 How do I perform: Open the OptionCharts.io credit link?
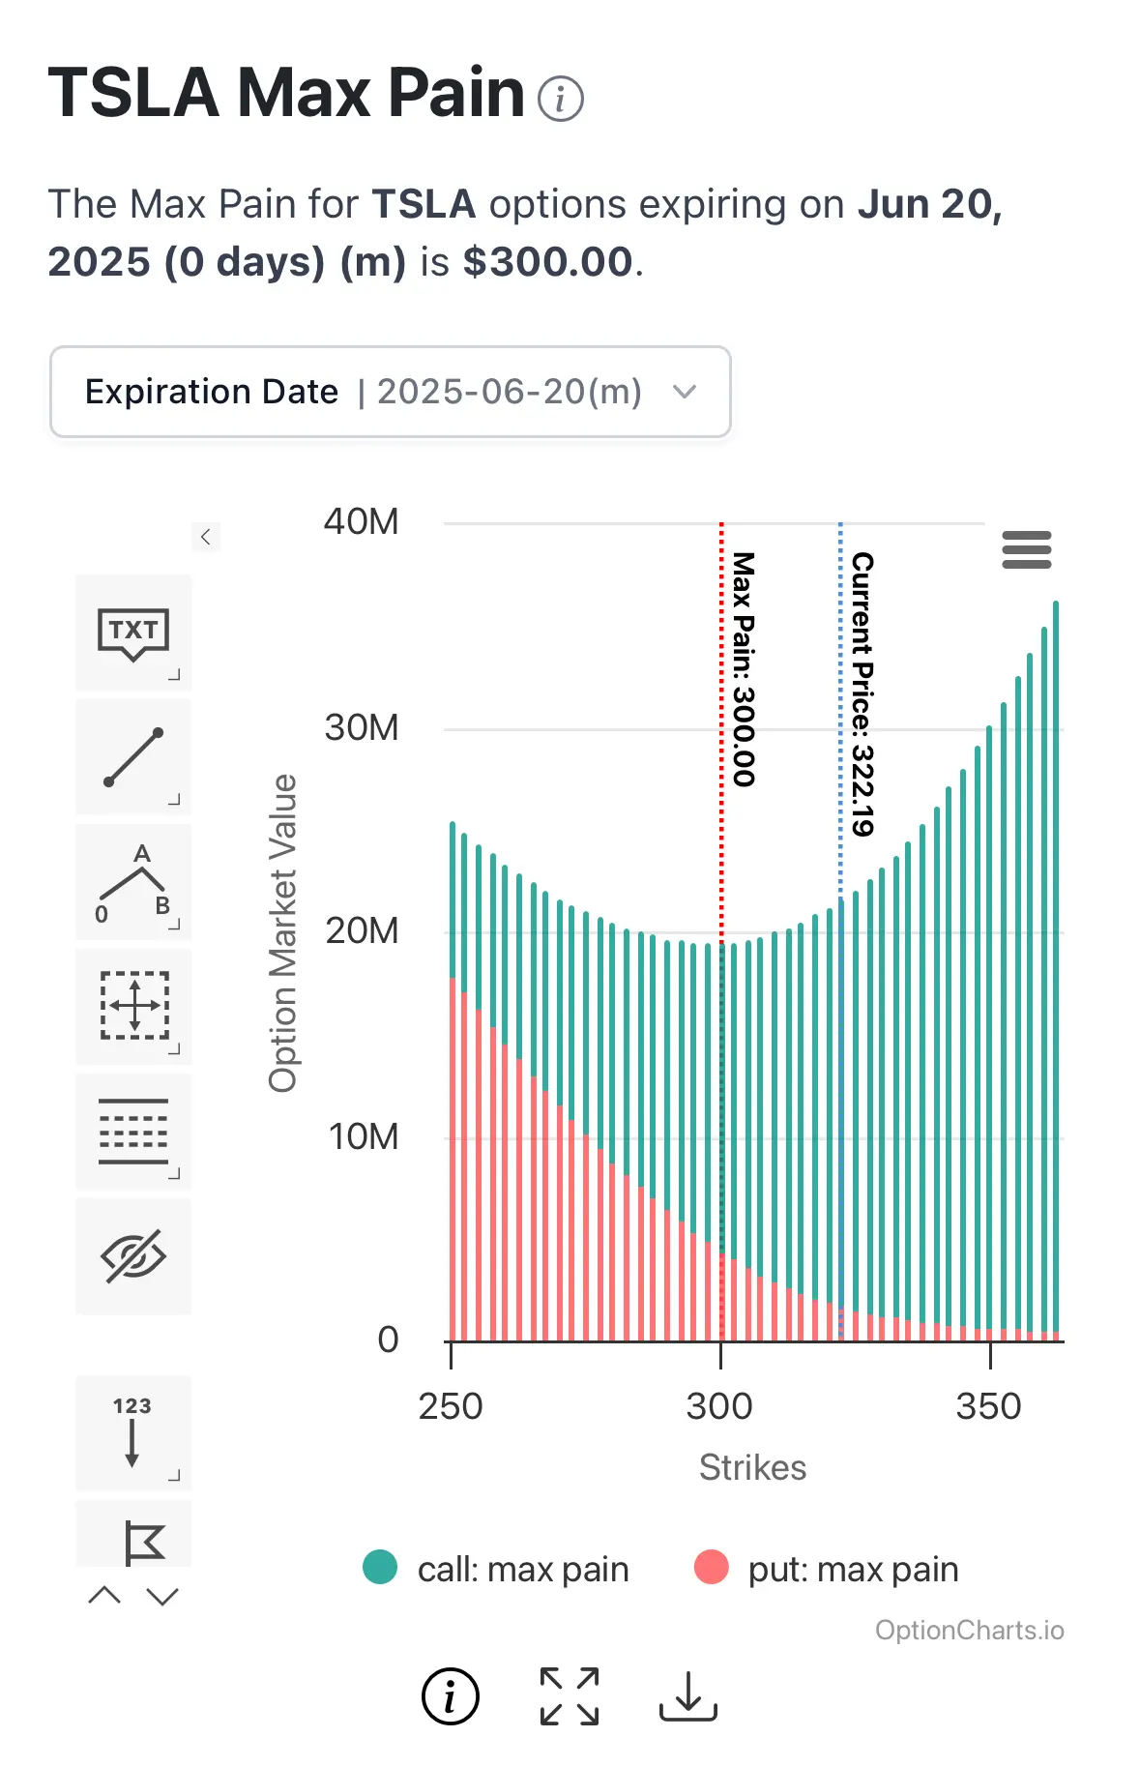[x=970, y=1631]
